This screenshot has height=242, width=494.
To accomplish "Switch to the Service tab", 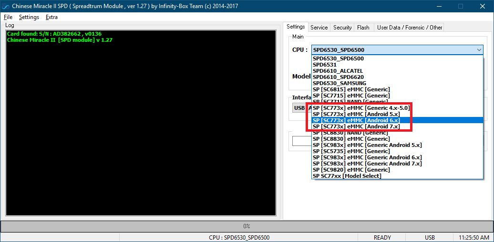I will tap(319, 28).
